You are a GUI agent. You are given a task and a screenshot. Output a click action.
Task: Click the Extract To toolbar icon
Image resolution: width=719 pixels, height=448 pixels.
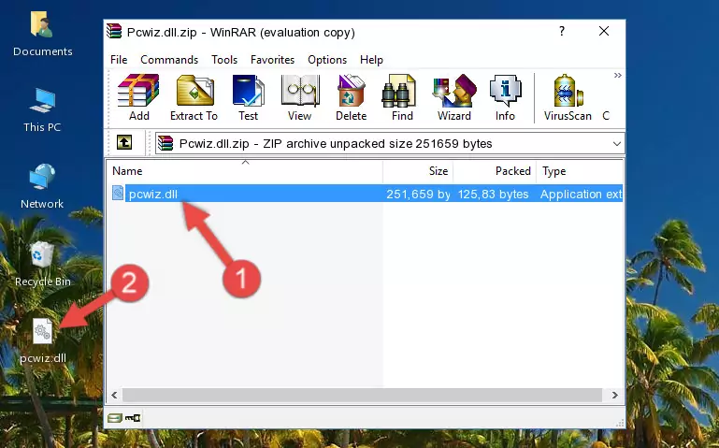(194, 97)
